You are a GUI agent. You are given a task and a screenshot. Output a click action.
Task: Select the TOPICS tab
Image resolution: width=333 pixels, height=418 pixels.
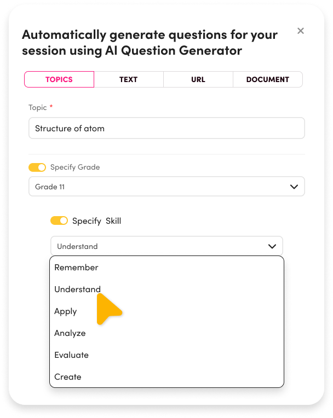(59, 79)
